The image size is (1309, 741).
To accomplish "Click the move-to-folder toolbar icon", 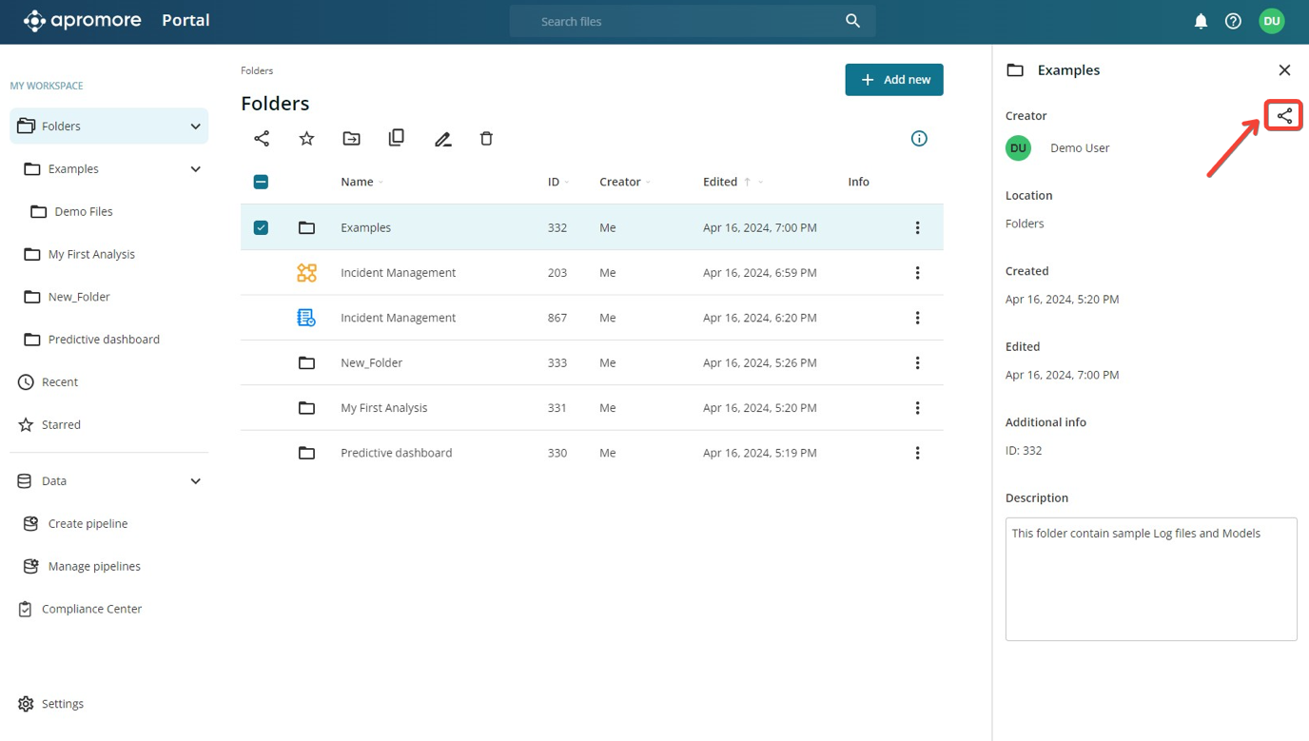I will click(x=351, y=139).
